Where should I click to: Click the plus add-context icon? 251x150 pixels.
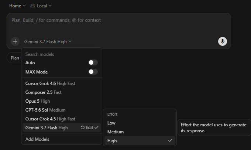[x=15, y=41]
